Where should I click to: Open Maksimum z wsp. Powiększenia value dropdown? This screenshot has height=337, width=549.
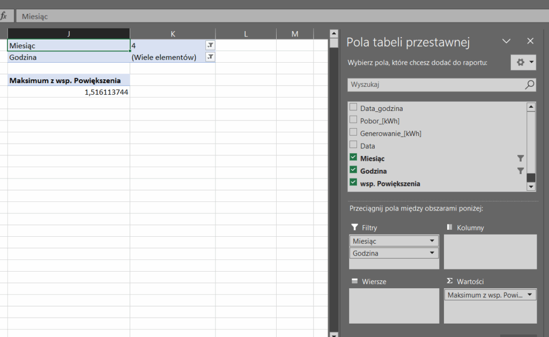pos(530,295)
